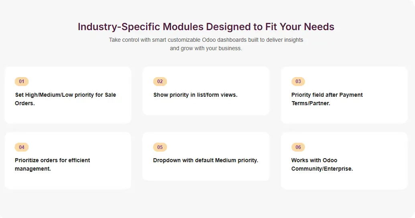
Task: Click the 04 number badge
Action: pos(22,147)
